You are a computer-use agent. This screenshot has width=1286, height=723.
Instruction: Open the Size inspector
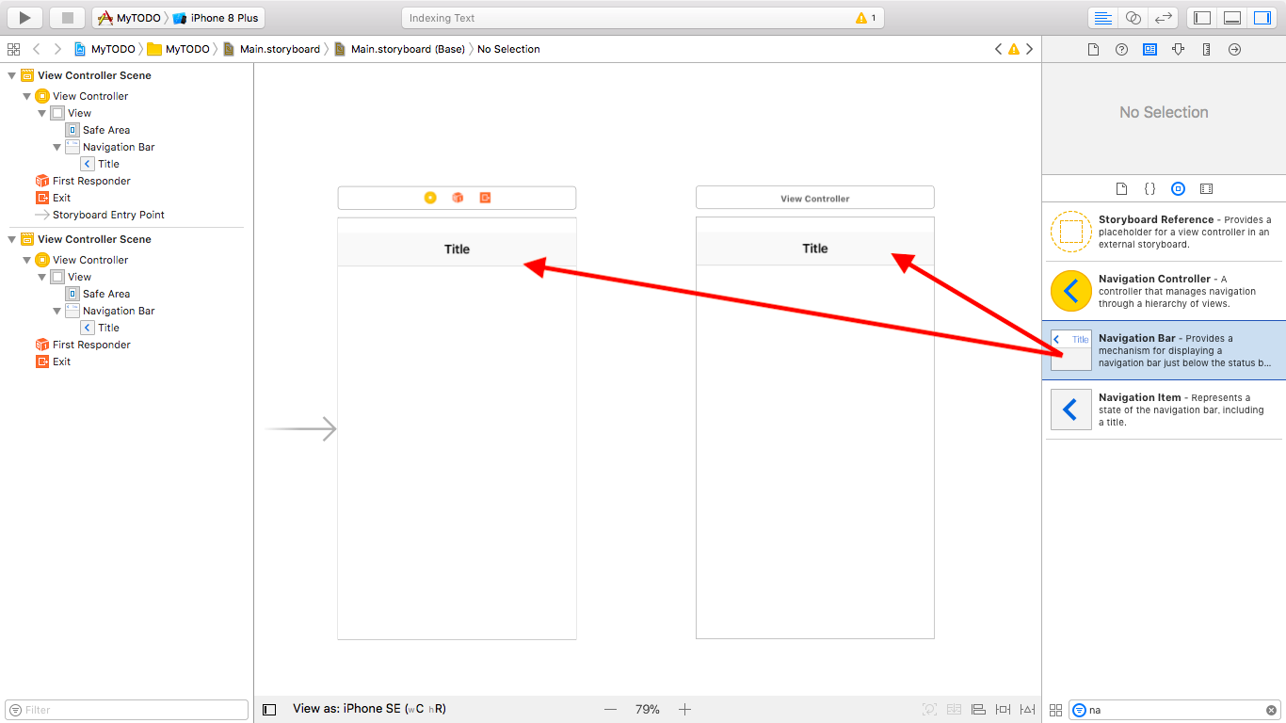[x=1206, y=49]
